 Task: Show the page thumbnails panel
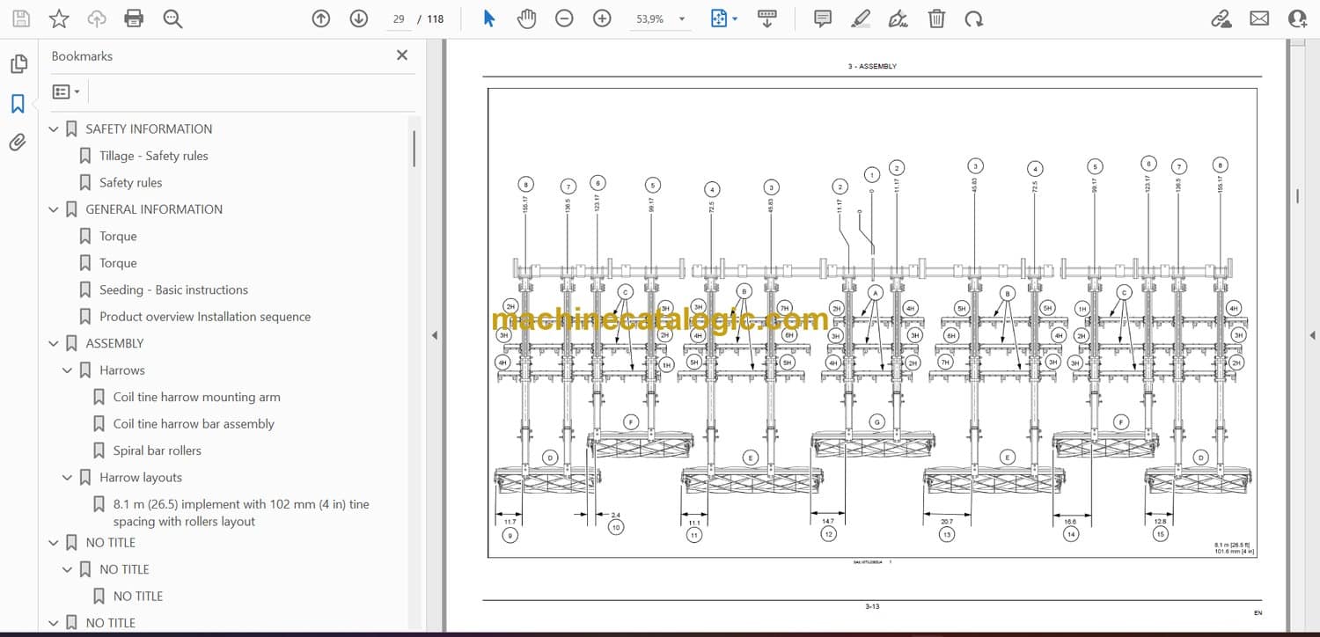18,64
